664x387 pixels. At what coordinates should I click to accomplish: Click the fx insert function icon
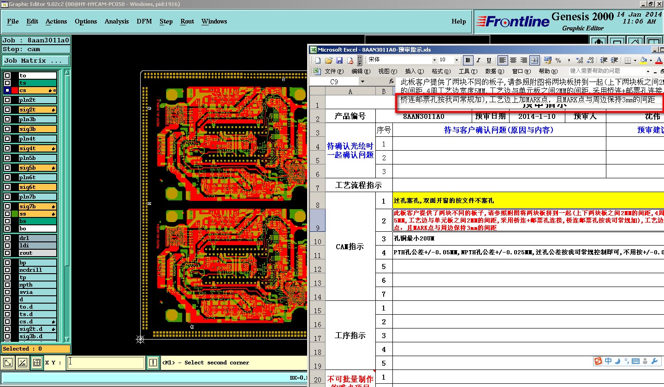391,82
